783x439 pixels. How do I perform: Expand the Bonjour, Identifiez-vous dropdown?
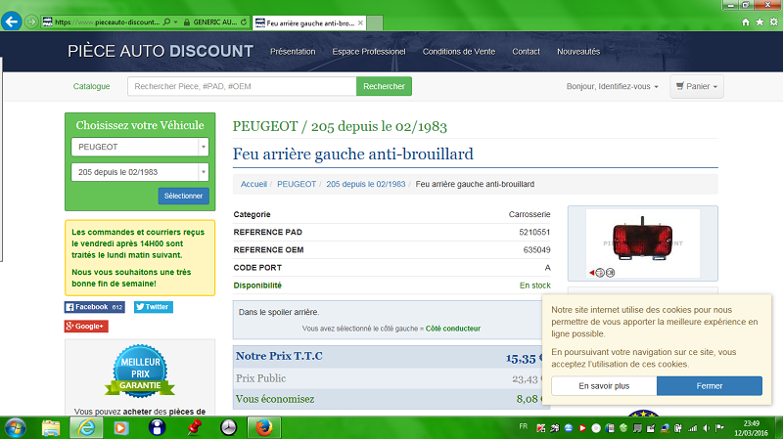coord(613,86)
